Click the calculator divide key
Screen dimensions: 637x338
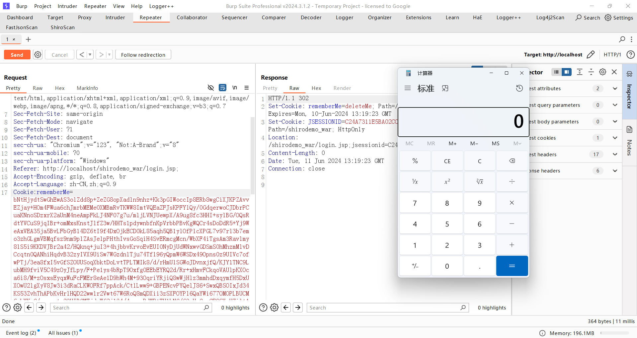point(512,181)
